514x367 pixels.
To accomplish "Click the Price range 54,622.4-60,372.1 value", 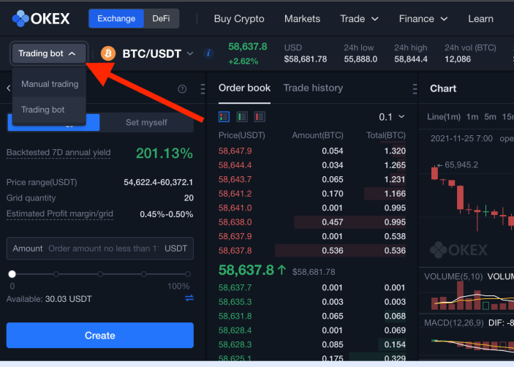I will click(x=159, y=182).
